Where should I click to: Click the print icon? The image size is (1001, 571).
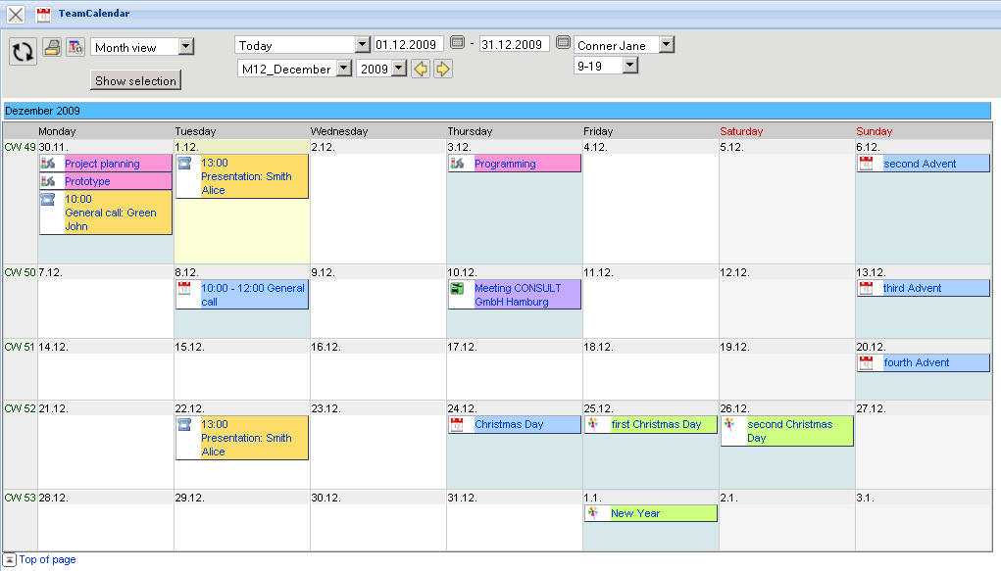52,46
